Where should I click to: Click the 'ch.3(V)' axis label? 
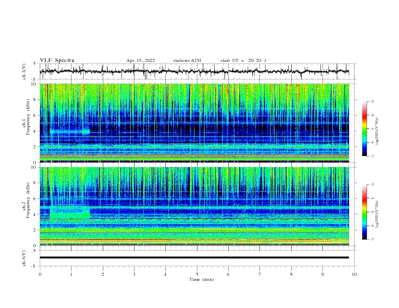(x=24, y=258)
